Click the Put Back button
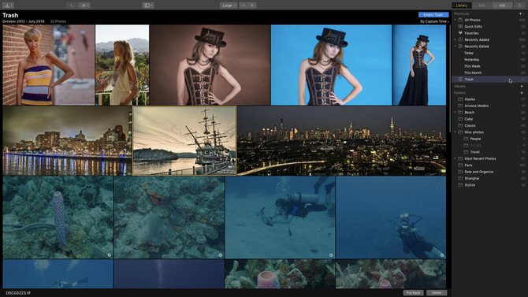This screenshot has width=528, height=297. [413, 292]
